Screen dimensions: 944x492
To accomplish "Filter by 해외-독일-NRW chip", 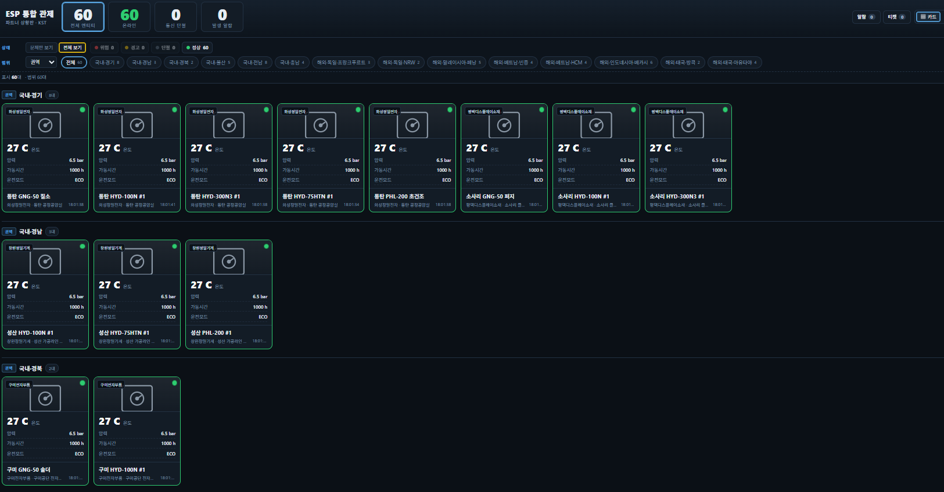I will (x=401, y=62).
